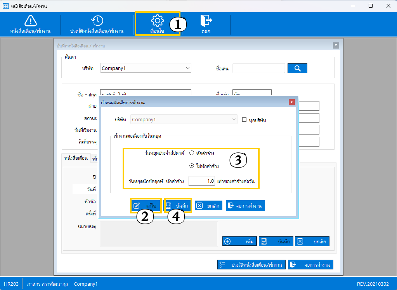
Task: Click the บันทึก save button in dialog
Action: pos(178,206)
